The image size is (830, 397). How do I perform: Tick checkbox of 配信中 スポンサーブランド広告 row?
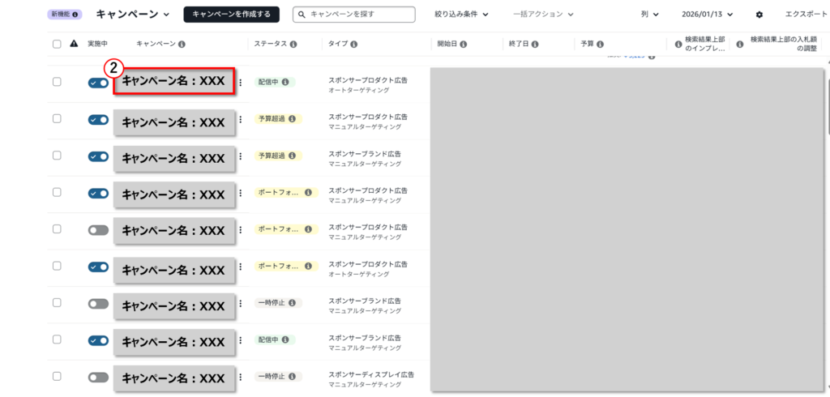[x=57, y=339]
